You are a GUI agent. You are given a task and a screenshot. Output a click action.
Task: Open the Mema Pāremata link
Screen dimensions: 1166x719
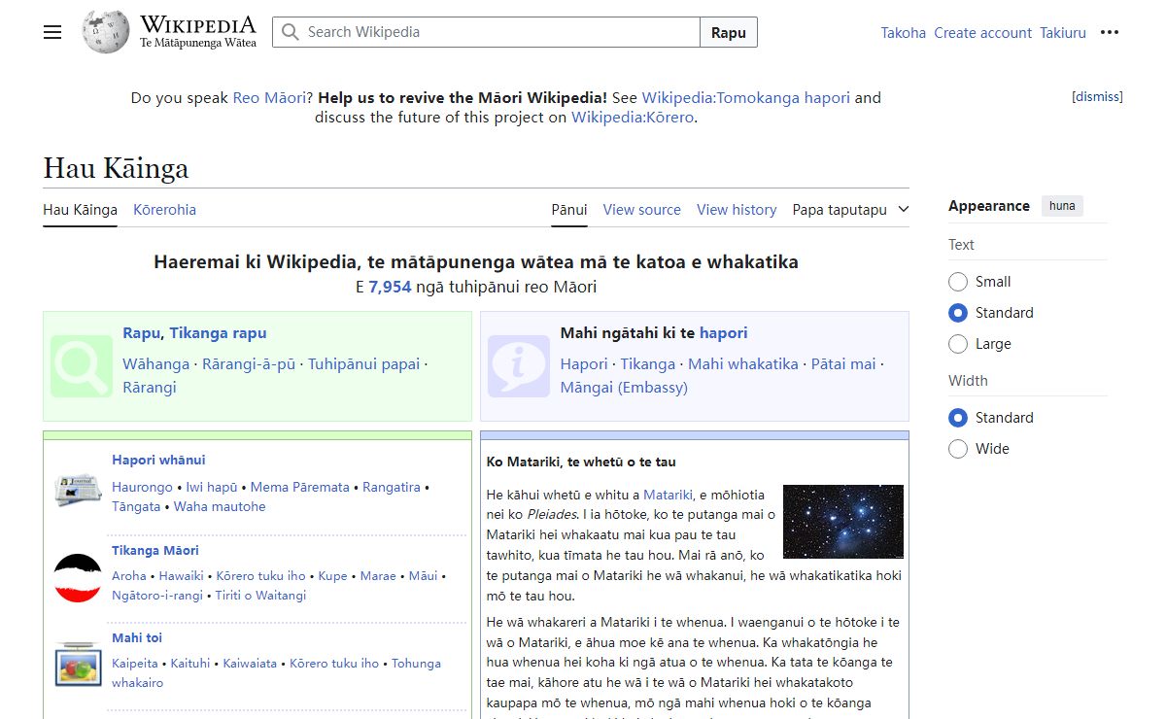(x=300, y=487)
